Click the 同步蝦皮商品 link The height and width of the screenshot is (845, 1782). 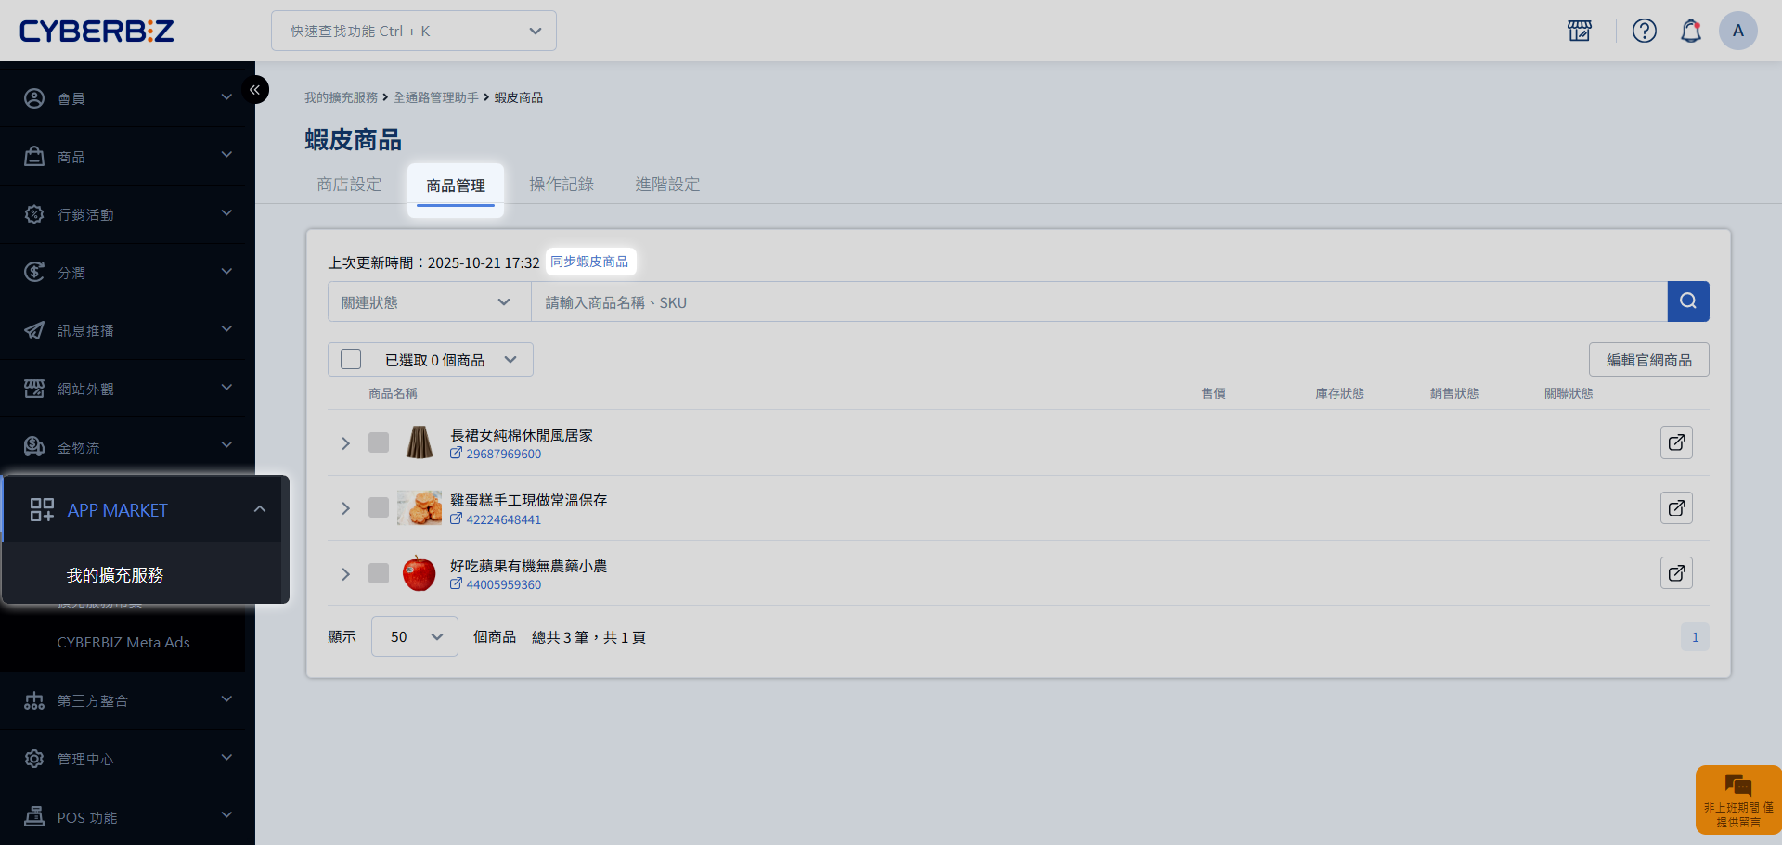tap(589, 262)
